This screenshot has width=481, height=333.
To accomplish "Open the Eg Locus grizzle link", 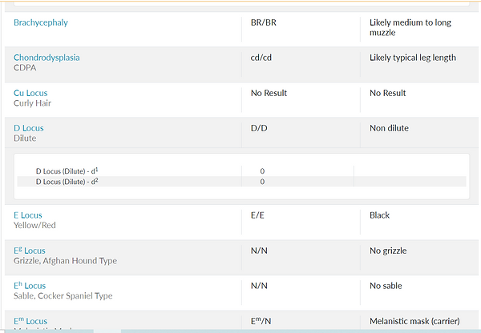I will (30, 251).
